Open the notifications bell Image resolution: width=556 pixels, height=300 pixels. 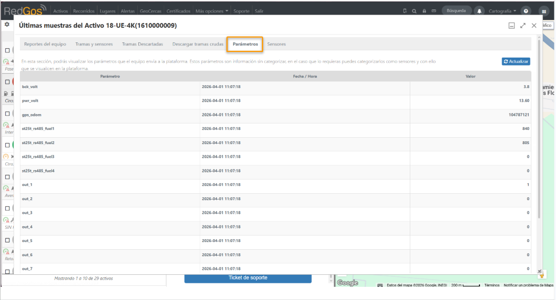(479, 11)
